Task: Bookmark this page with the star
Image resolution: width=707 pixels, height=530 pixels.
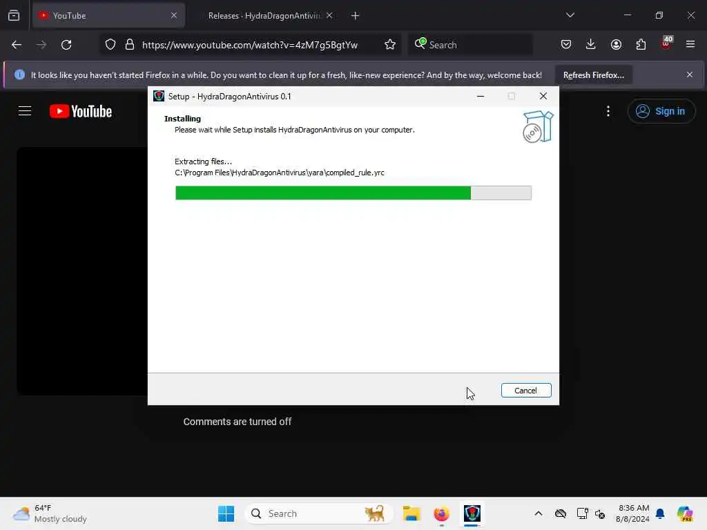Action: (390, 45)
